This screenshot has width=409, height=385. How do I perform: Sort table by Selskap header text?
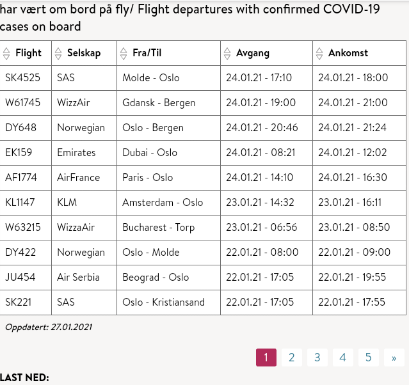click(x=84, y=53)
